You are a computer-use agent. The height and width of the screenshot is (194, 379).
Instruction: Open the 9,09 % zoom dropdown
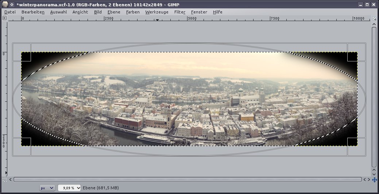pos(69,188)
